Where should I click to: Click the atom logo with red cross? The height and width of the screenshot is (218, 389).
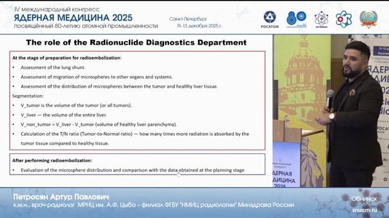pos(343,19)
